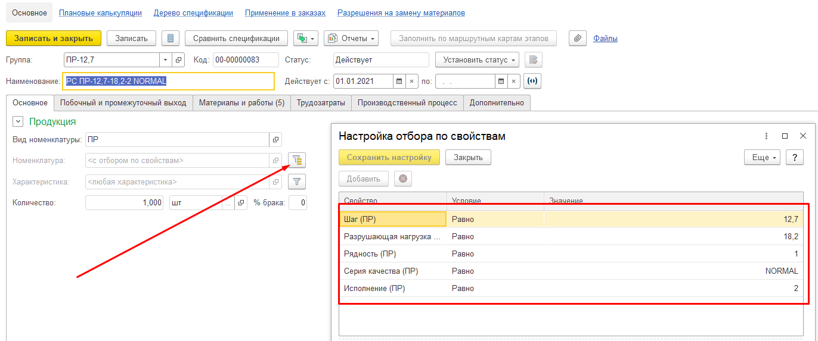Click into the % брака field

(x=298, y=203)
